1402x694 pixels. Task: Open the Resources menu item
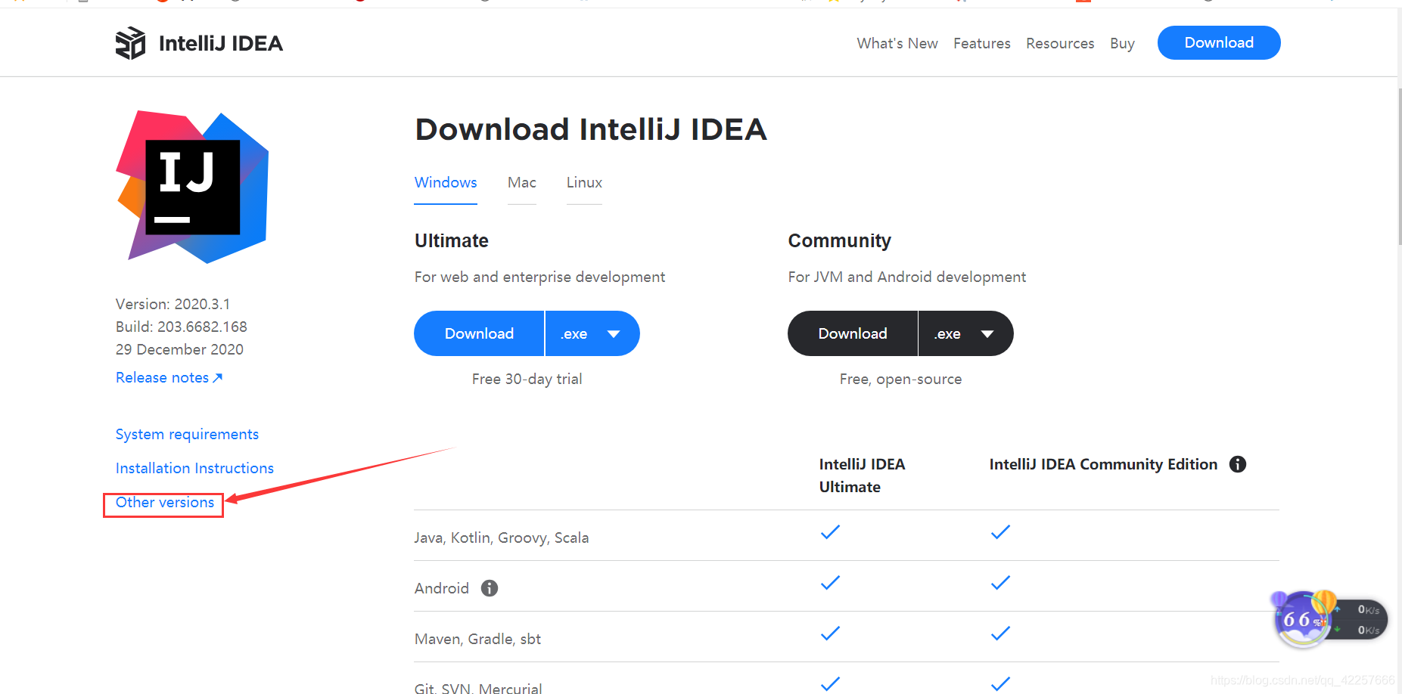point(1060,43)
